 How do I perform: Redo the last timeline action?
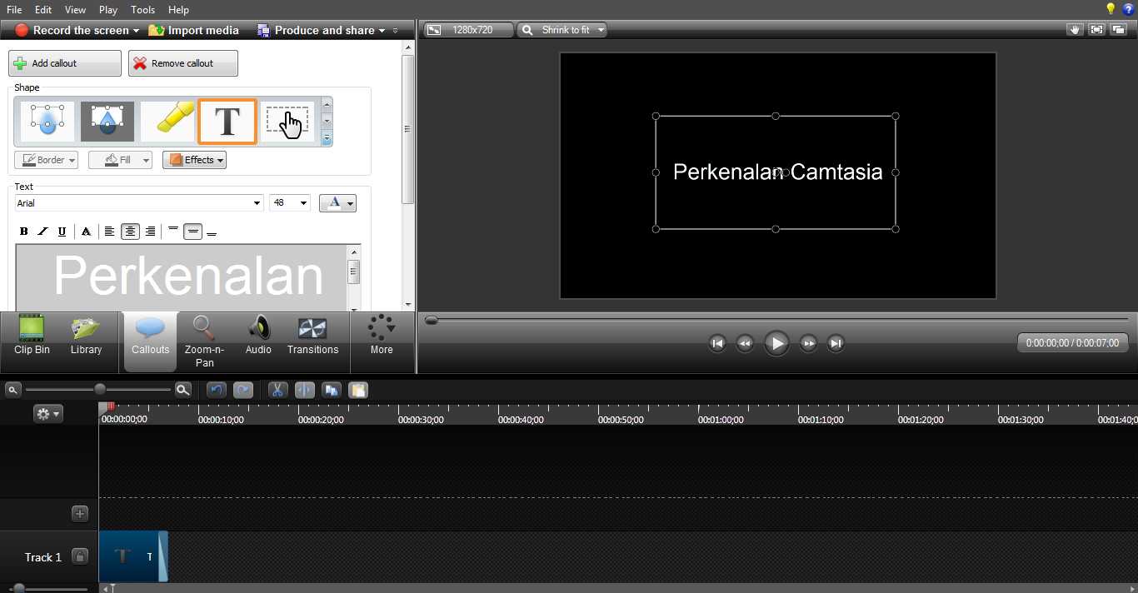coord(243,390)
